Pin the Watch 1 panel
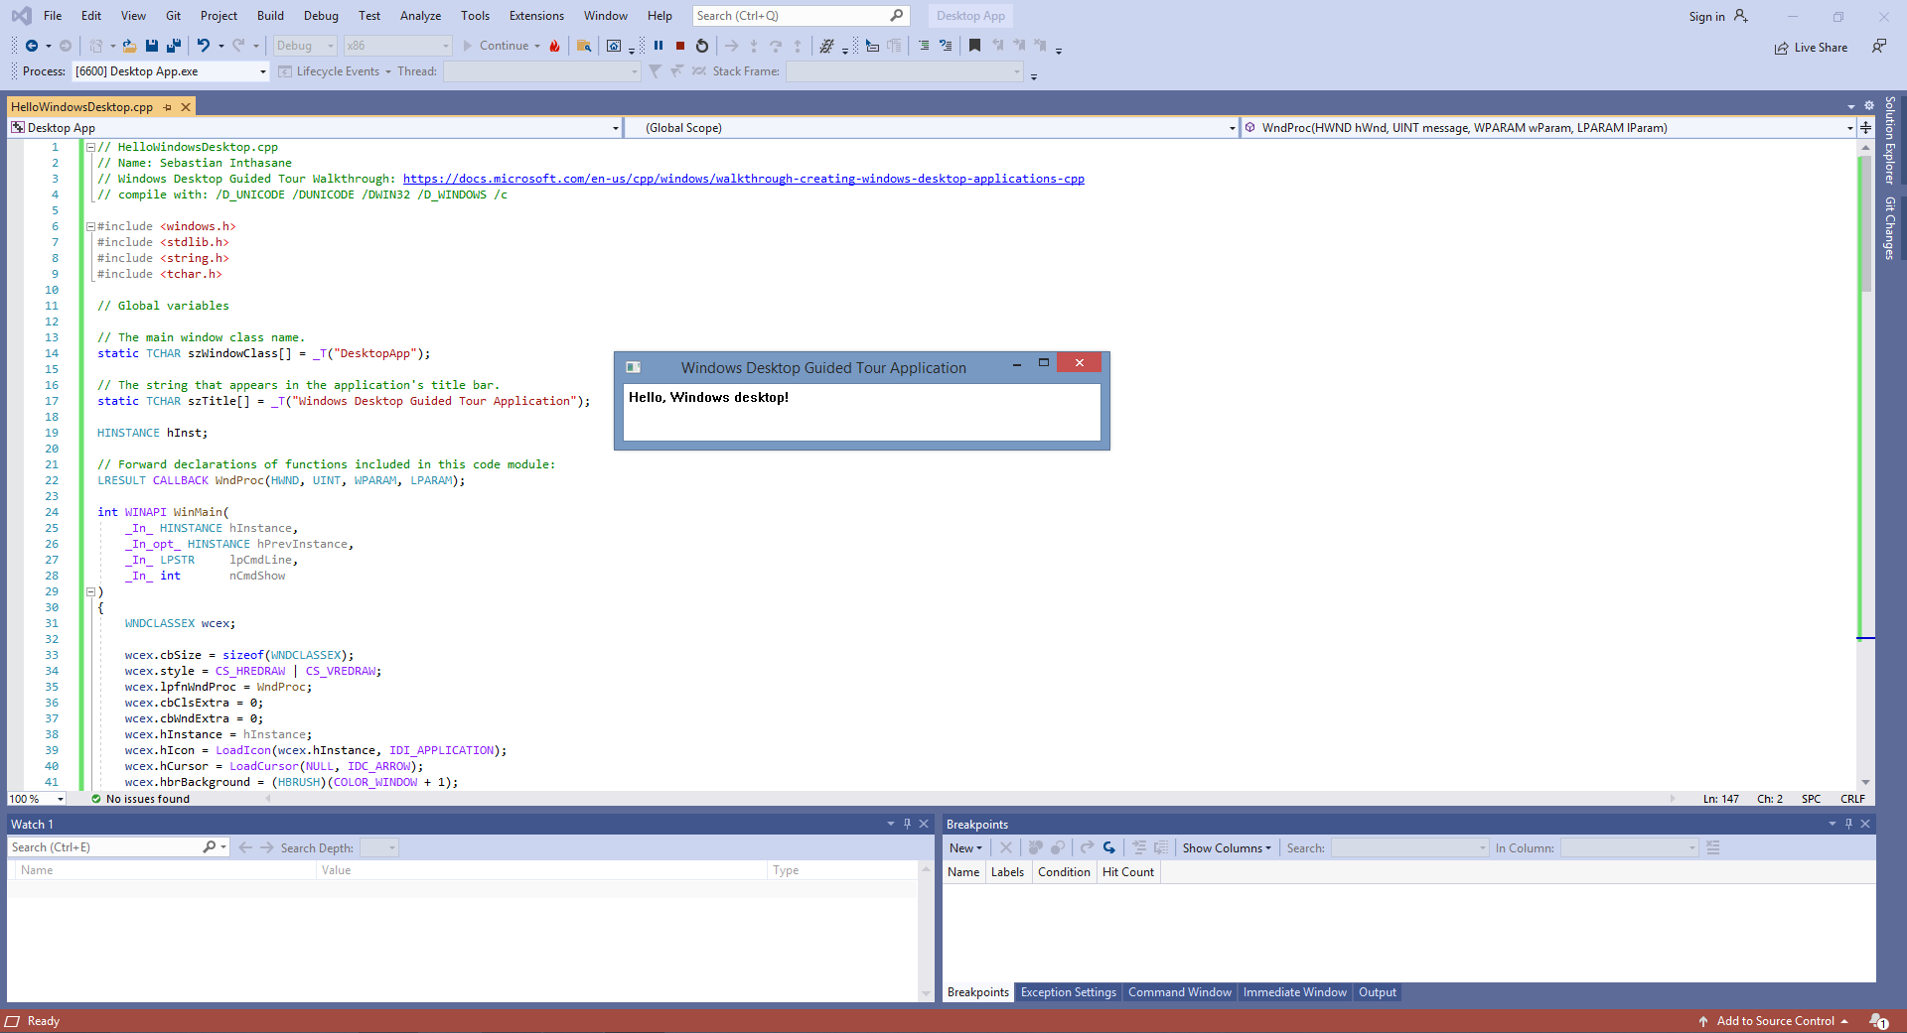Screen dimensions: 1907x1033 (x=907, y=824)
